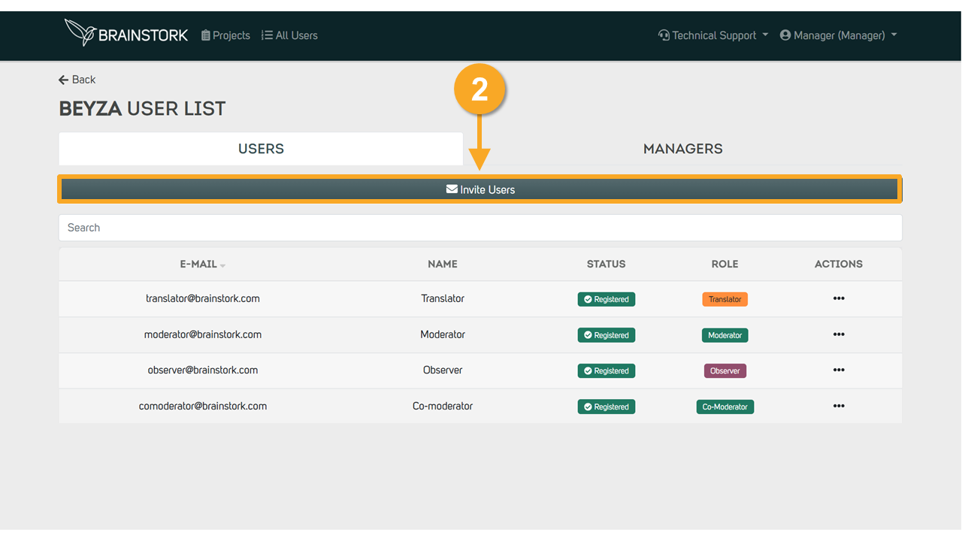Select the USERS tab
Image resolution: width=962 pixels, height=541 pixels.
261,149
